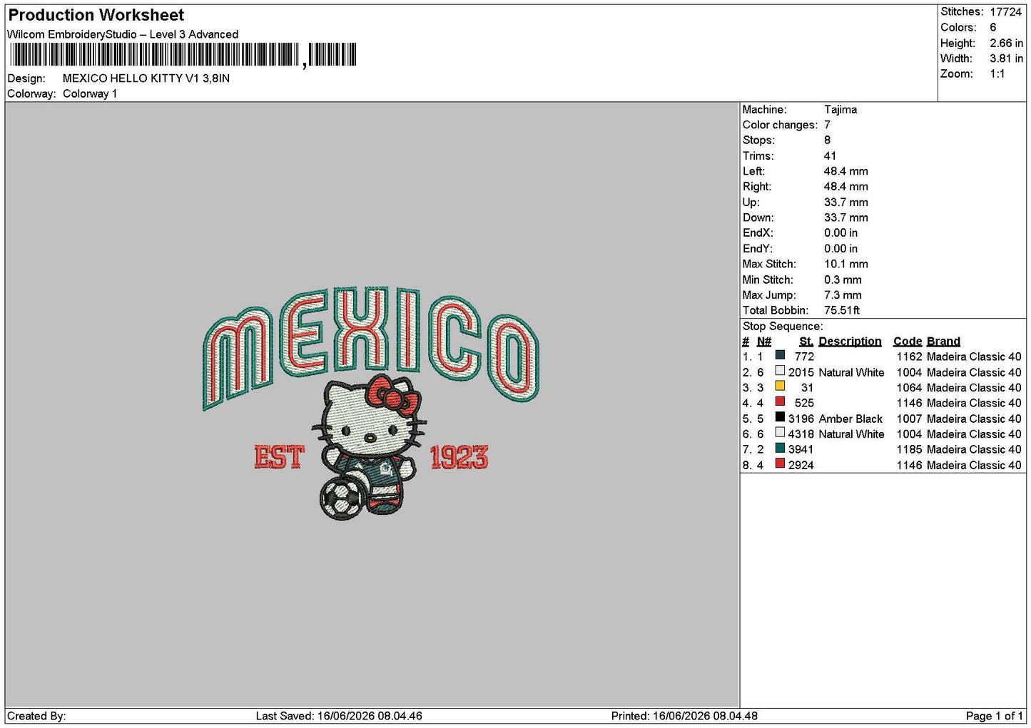
Task: Click the Left value 48.4 mm
Action: pyautogui.click(x=846, y=171)
